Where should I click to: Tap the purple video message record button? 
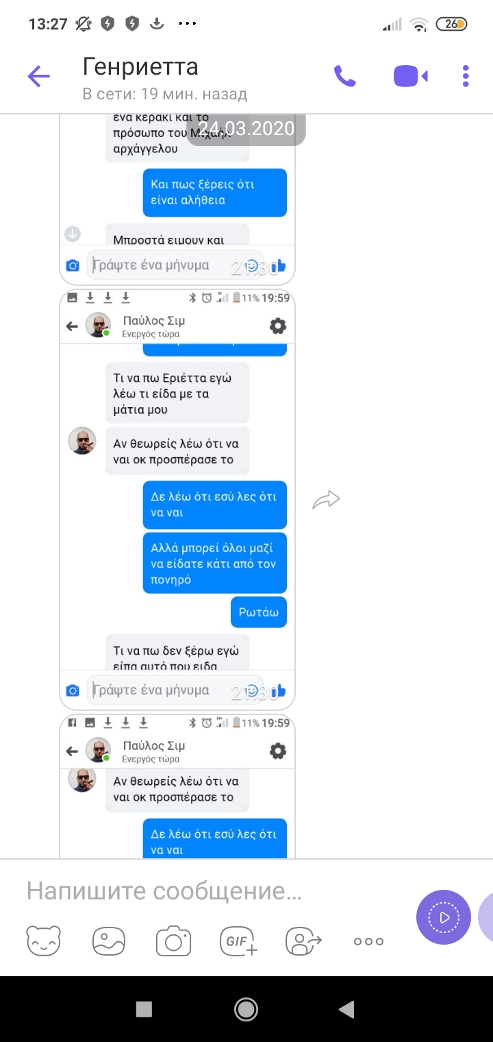[444, 917]
